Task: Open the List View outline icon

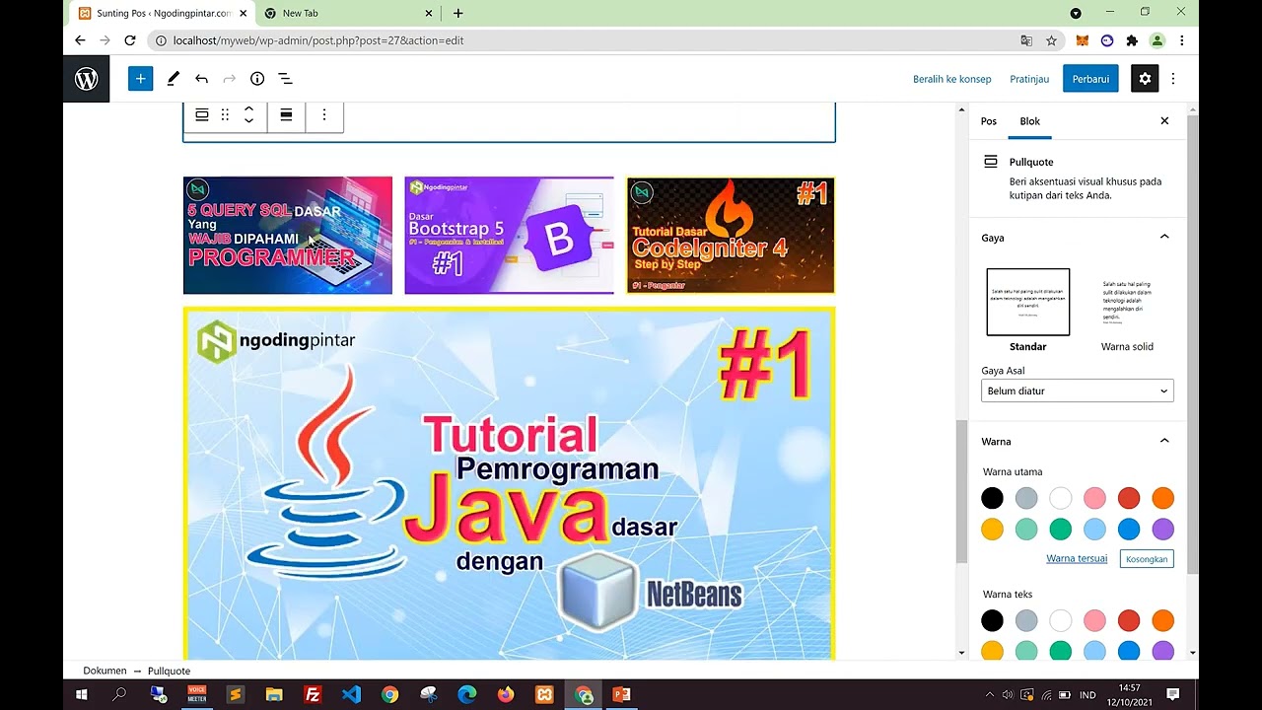Action: tap(285, 79)
